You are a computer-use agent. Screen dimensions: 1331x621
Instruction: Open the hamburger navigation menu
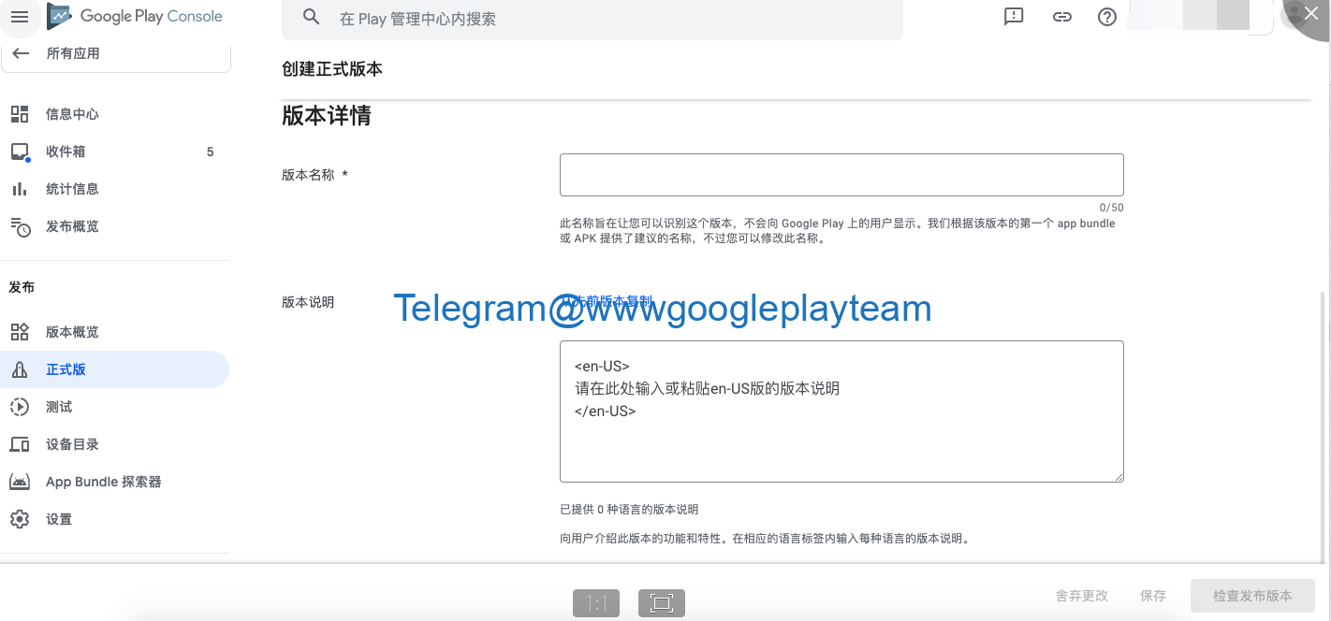tap(20, 17)
